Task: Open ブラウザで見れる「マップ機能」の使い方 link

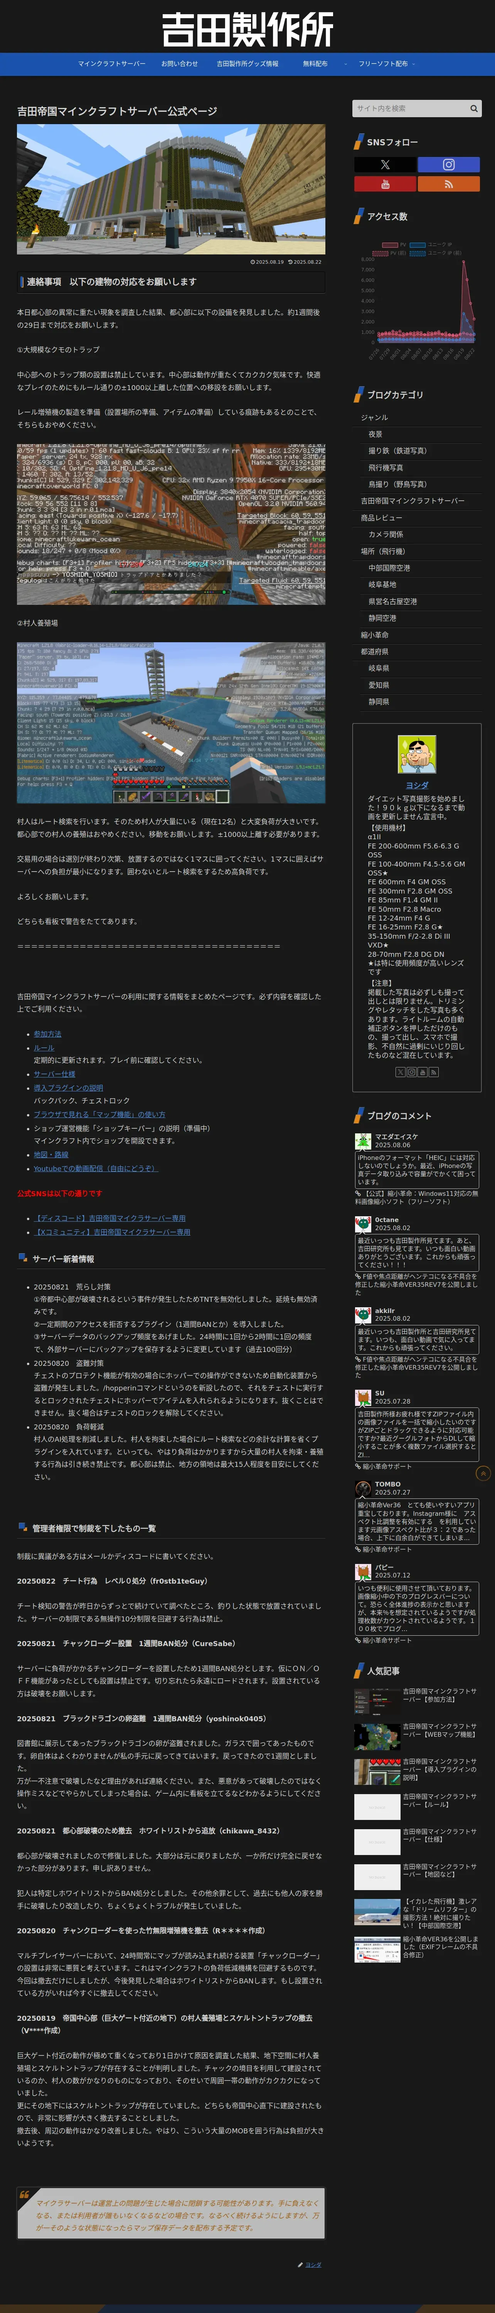Action: (100, 1114)
